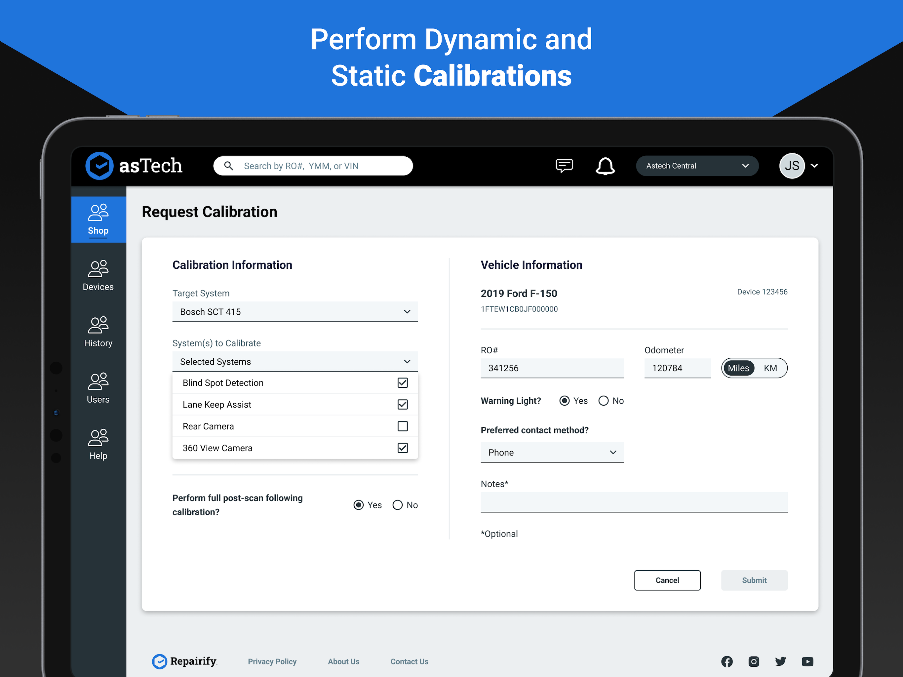This screenshot has width=903, height=677.
Task: Uncheck Lane Keep Assist checkbox
Action: coord(403,404)
